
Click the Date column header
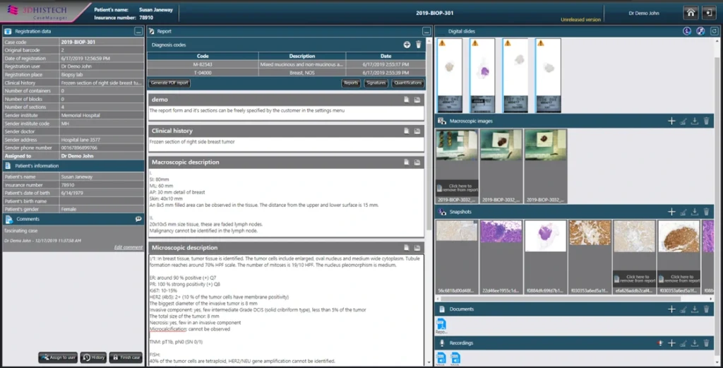click(386, 56)
